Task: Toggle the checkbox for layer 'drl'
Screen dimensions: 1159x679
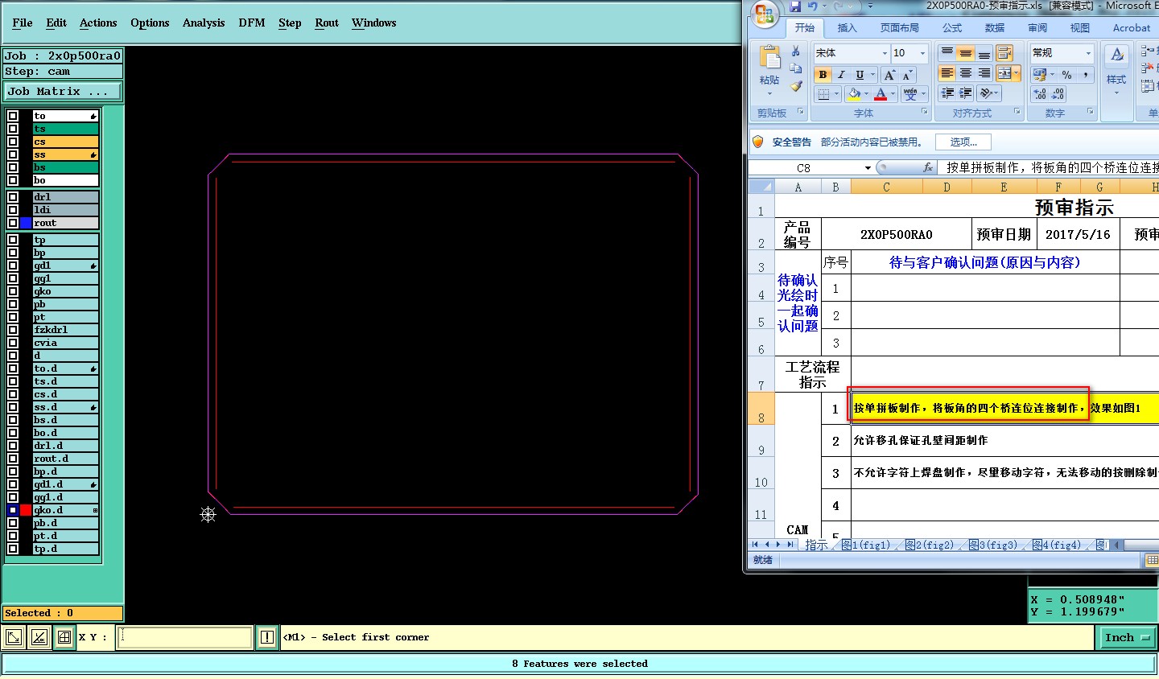Action: (x=13, y=197)
